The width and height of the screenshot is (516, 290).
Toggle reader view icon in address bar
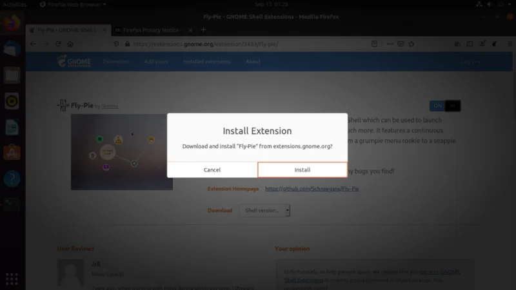(x=374, y=44)
